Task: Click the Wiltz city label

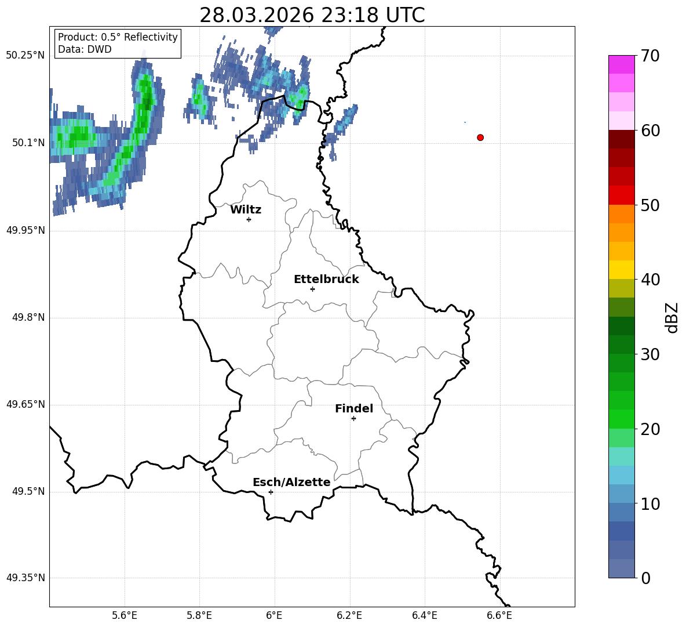Action: [246, 210]
